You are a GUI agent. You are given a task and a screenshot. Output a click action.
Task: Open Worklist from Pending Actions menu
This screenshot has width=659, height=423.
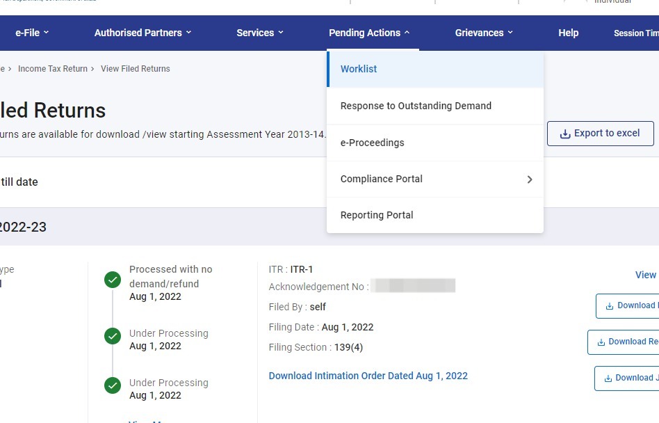coord(359,69)
